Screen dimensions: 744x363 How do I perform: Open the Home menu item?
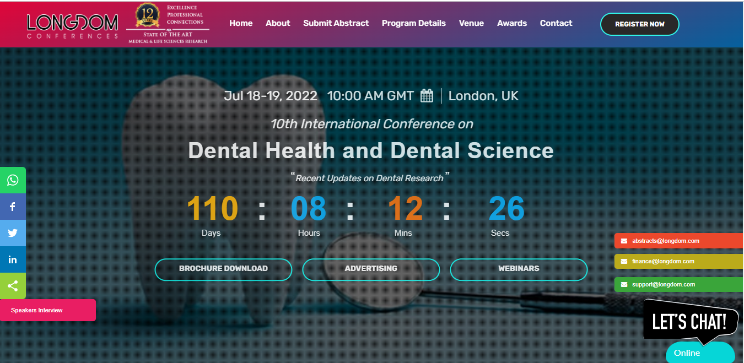[x=241, y=23]
